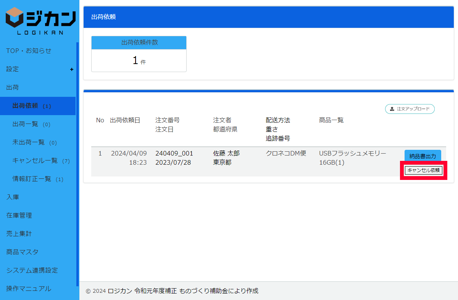
Task: Click the order row 240409_001
Action: [174, 153]
